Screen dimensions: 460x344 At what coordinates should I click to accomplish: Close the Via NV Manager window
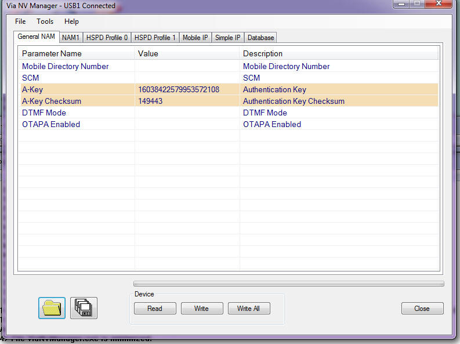click(x=439, y=4)
